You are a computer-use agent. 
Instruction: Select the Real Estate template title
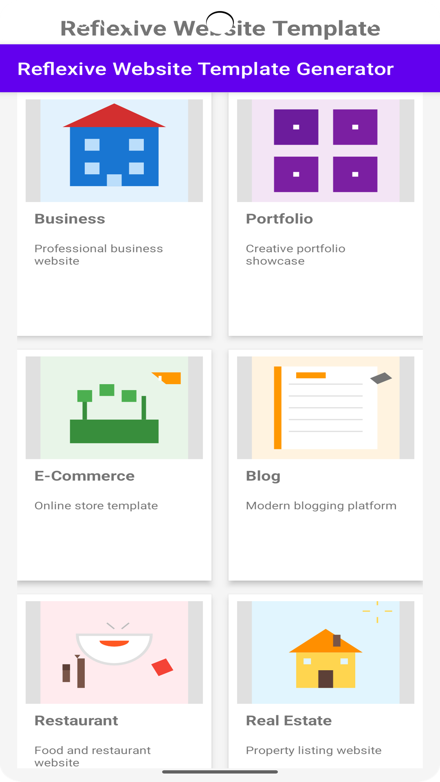coord(289,721)
